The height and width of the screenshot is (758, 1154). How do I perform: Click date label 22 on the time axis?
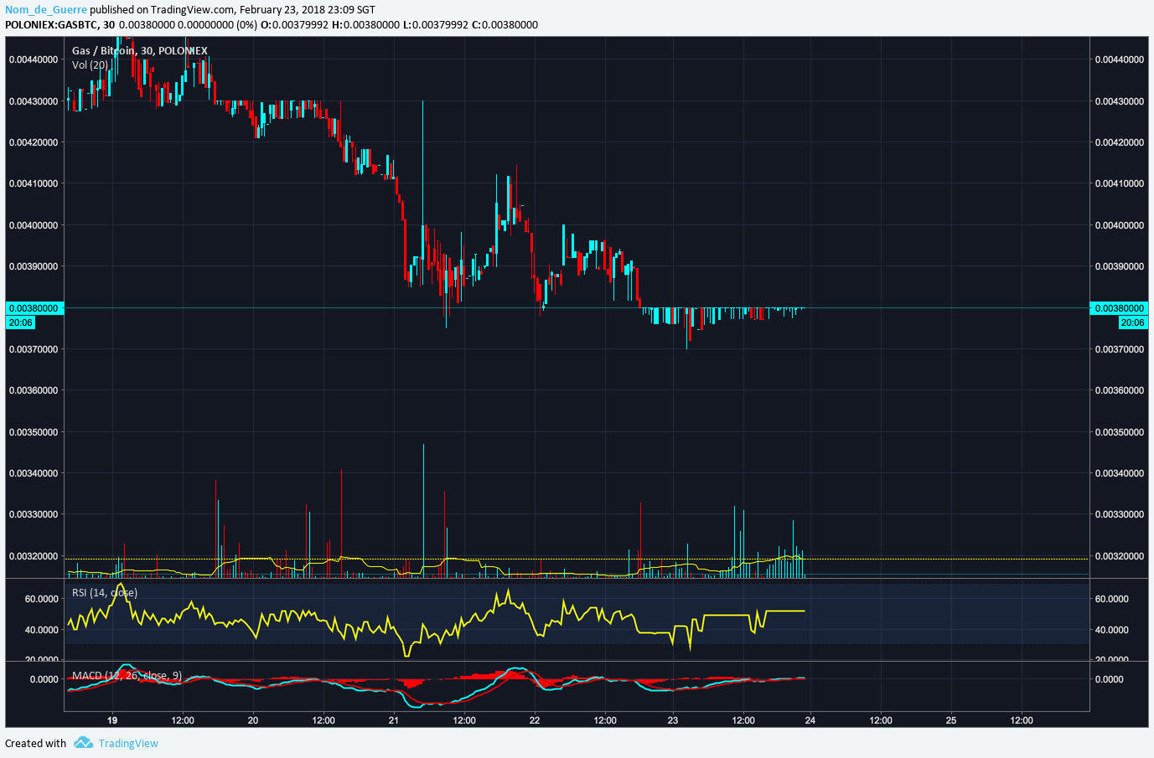tap(535, 720)
